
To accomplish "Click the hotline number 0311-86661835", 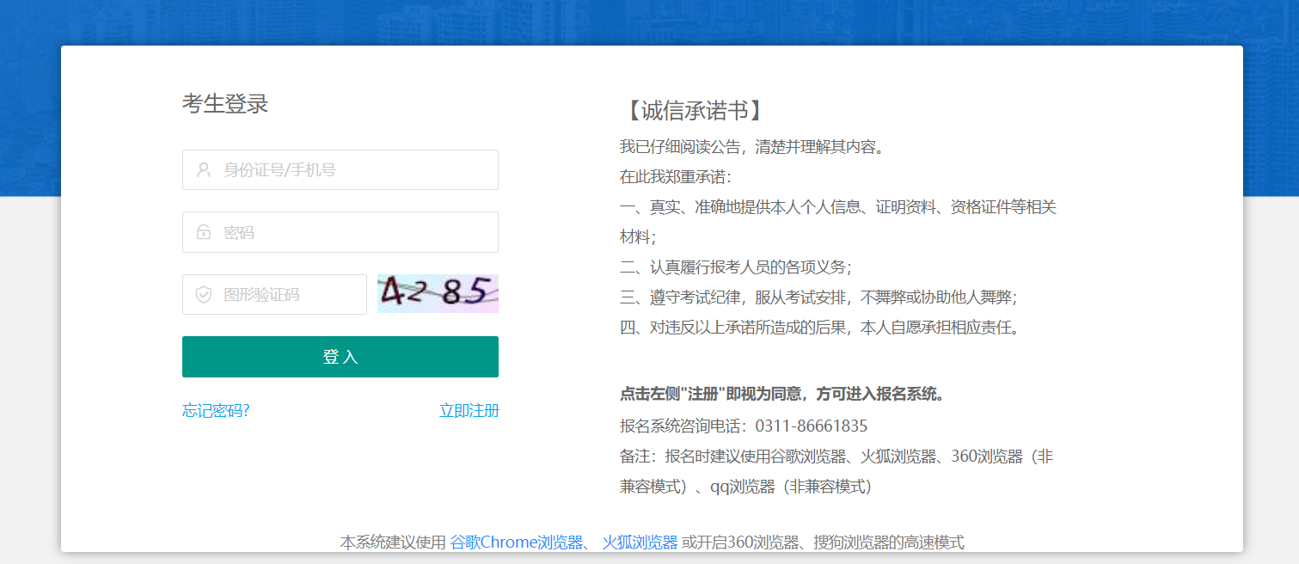I will (811, 426).
